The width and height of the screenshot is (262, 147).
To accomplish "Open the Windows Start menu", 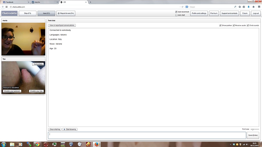I will coord(4,144).
